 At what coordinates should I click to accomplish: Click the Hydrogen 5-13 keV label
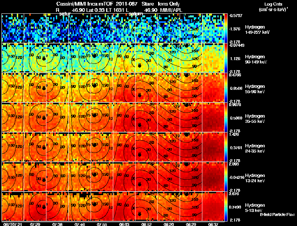(x=255, y=208)
